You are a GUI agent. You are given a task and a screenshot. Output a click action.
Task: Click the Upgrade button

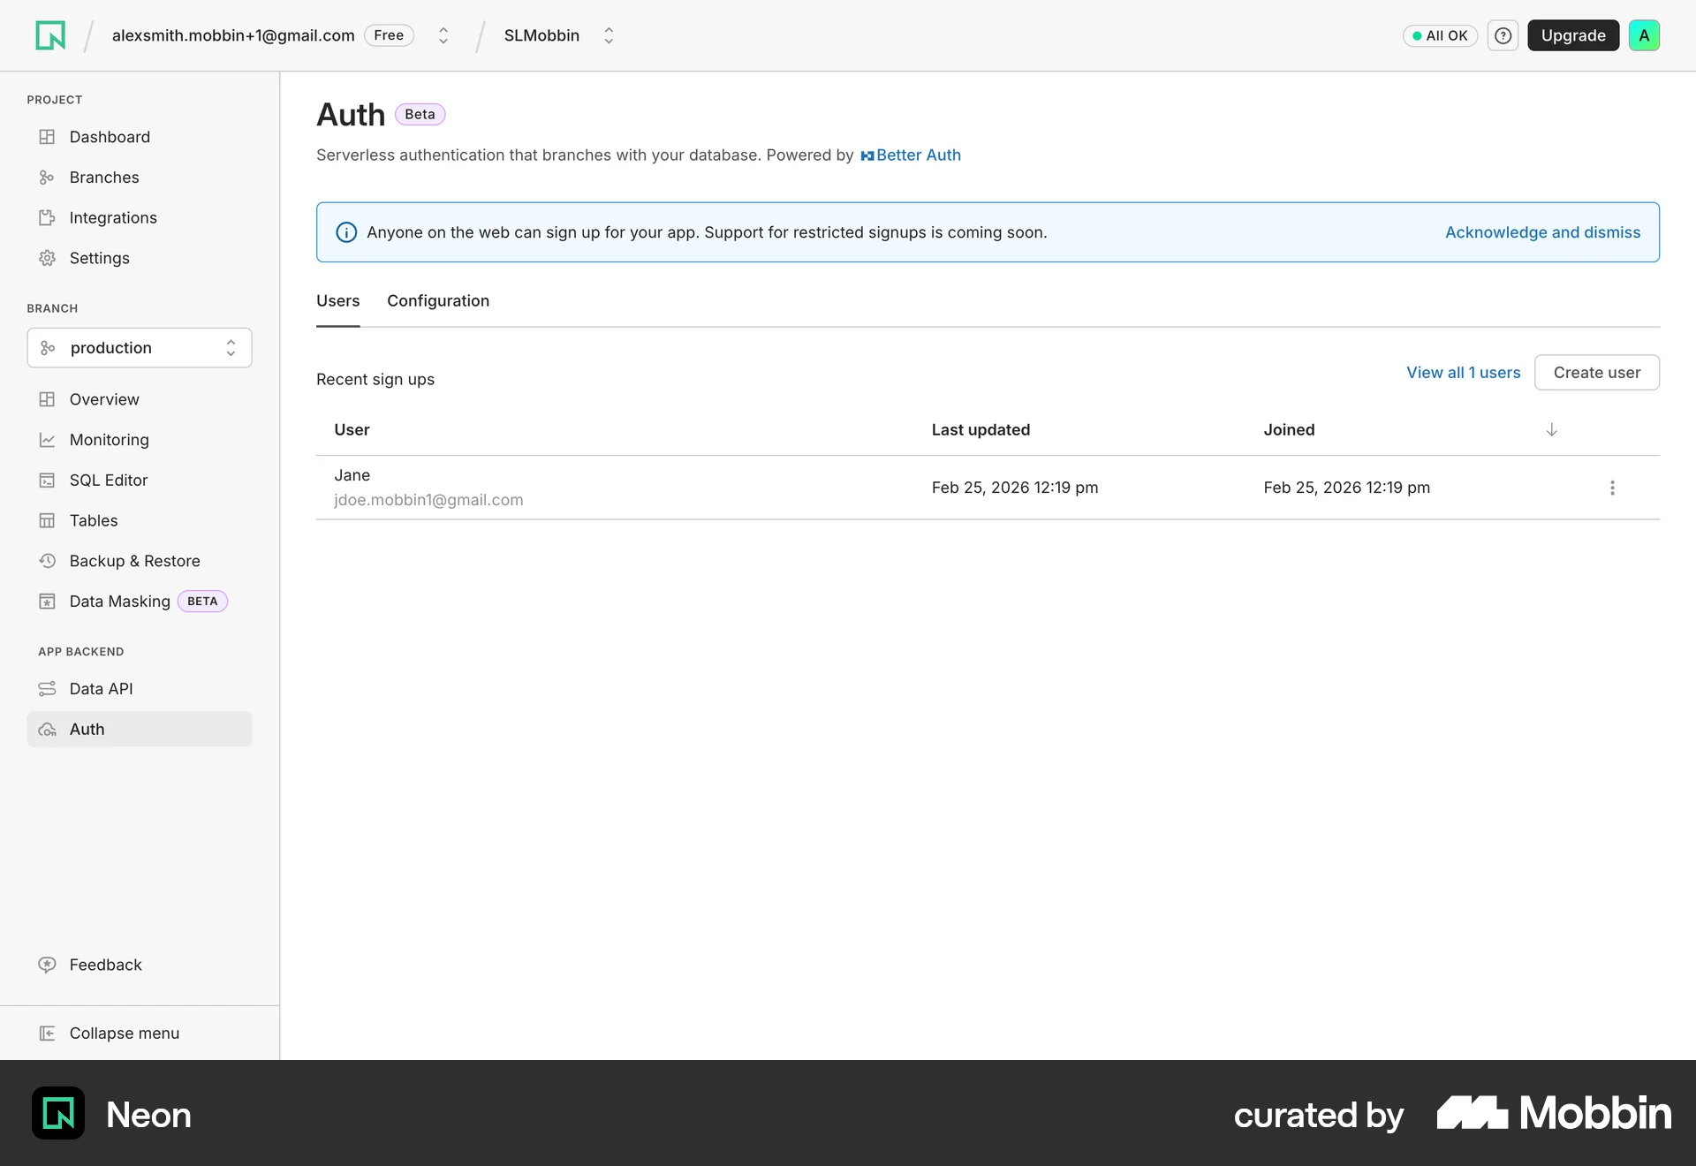pos(1573,35)
